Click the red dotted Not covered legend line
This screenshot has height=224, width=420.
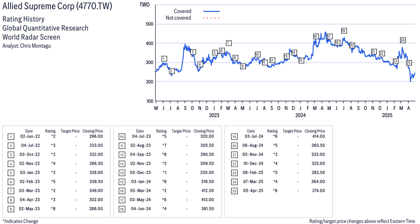click(x=211, y=18)
